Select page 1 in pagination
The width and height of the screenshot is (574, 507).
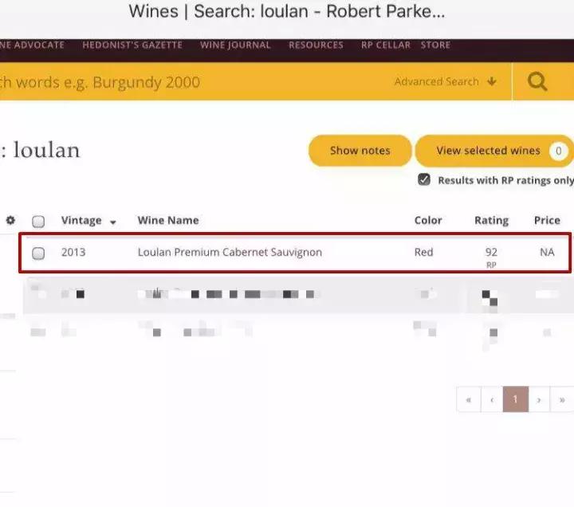516,399
